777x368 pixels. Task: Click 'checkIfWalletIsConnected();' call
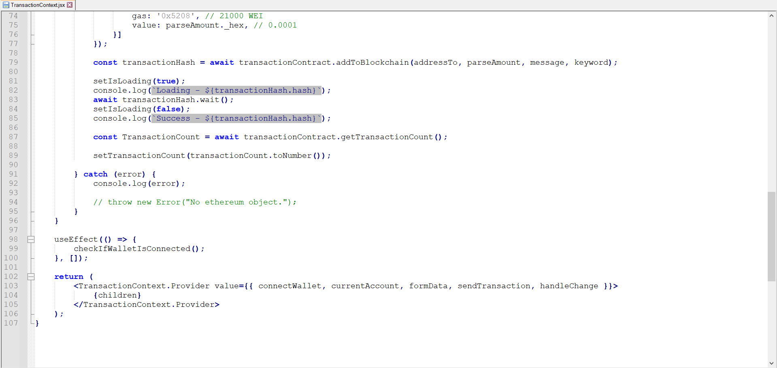click(139, 249)
